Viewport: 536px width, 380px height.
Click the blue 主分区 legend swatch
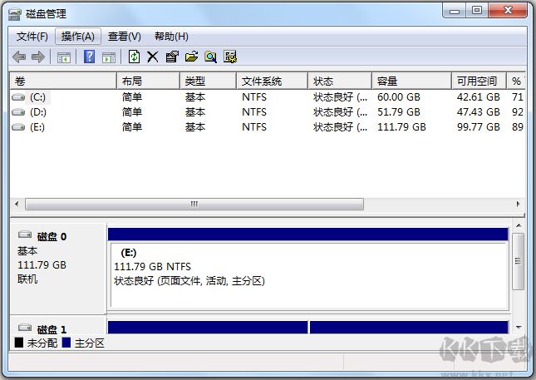pyautogui.click(x=66, y=343)
